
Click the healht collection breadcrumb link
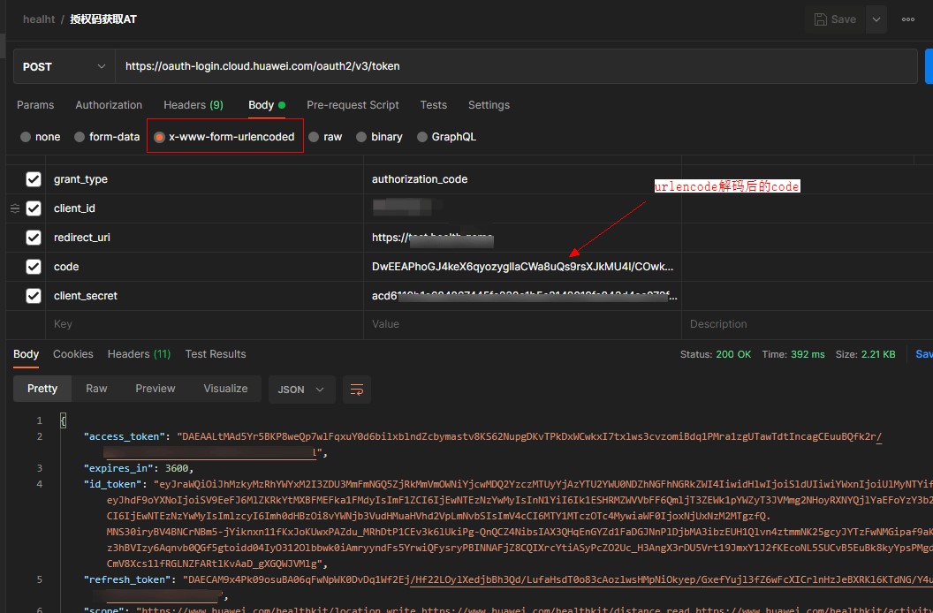pos(39,19)
